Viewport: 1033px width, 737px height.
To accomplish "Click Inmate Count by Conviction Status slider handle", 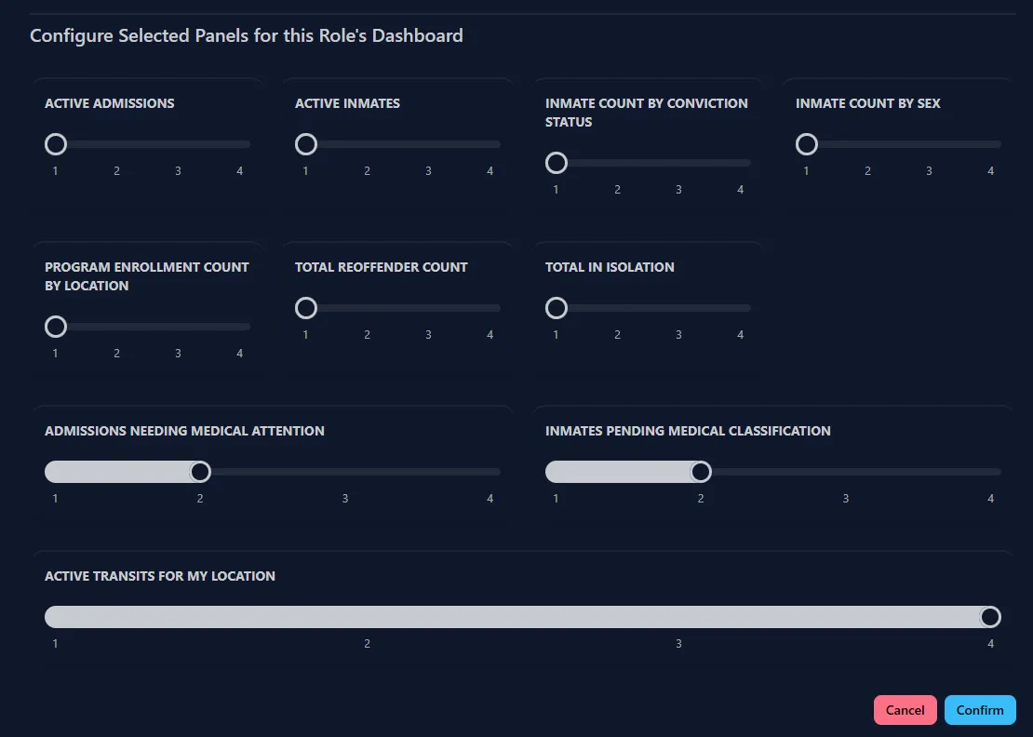I will [x=557, y=163].
